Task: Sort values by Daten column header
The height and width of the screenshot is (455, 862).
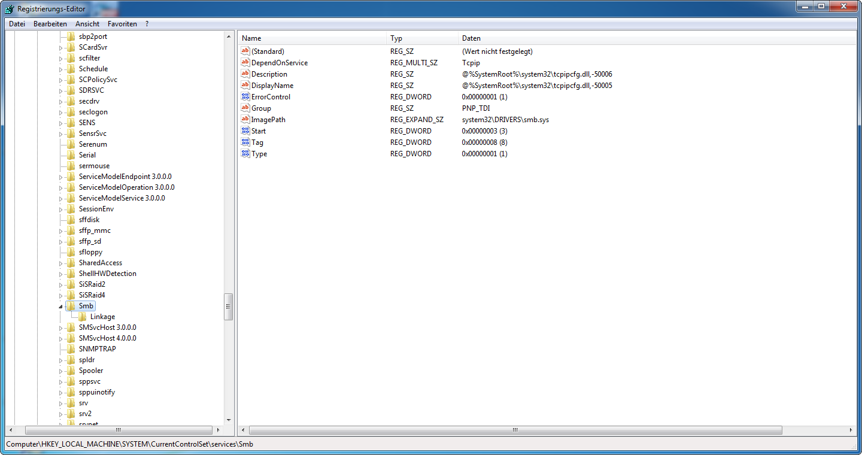Action: tap(657, 38)
